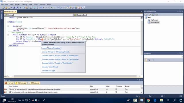
Task: Collapse the Sub Main outline block
Action: [8, 26]
